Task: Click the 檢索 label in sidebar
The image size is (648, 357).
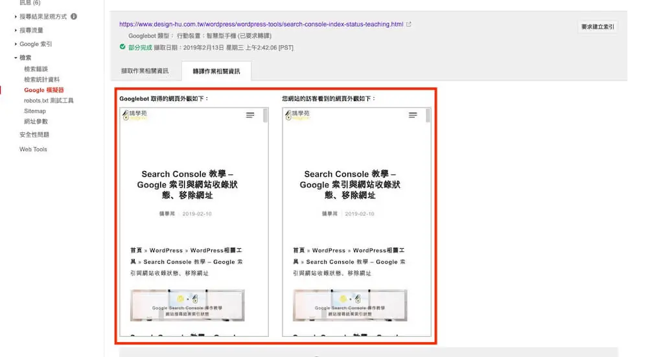Action: (x=26, y=58)
